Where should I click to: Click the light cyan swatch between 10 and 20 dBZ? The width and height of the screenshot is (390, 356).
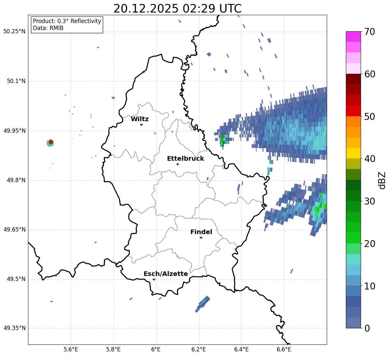[x=353, y=269]
